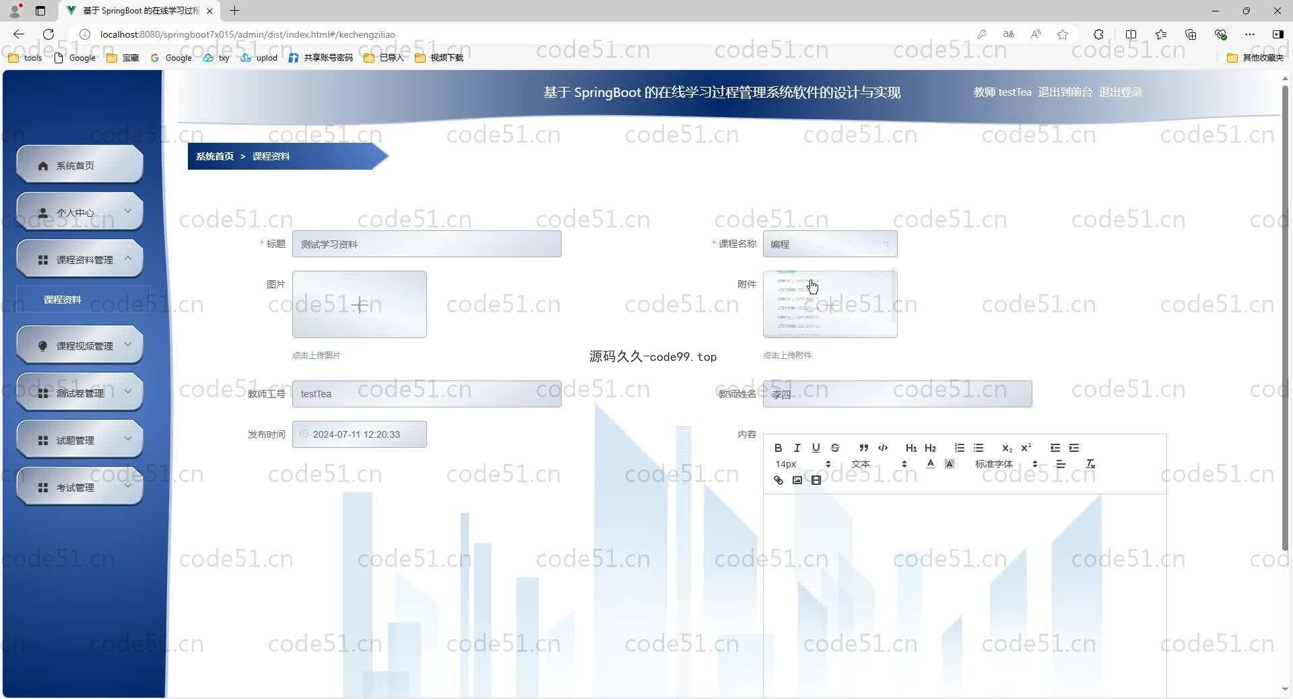Click attachment upload box
Screen dimensions: 1293x699
830,304
